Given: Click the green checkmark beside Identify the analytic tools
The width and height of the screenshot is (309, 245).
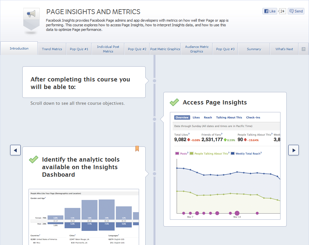Looking at the screenshot, I should coord(33,159).
